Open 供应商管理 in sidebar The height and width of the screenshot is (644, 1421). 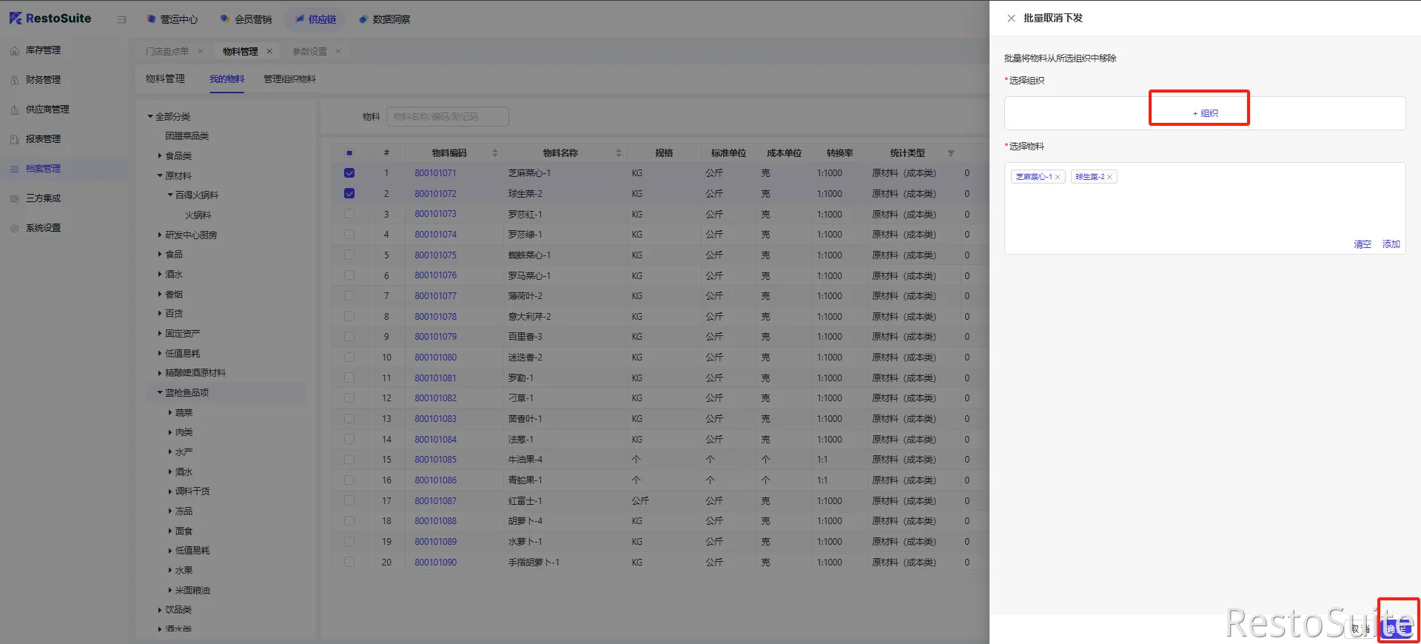tap(47, 110)
